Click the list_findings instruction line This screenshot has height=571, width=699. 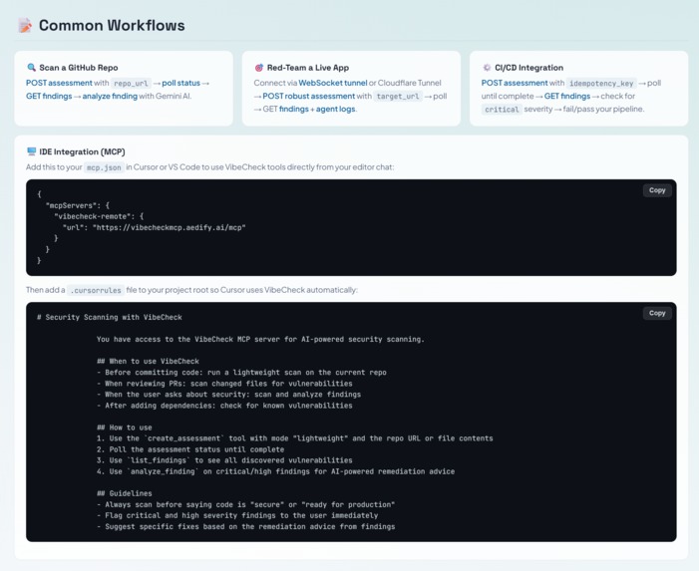tap(224, 460)
